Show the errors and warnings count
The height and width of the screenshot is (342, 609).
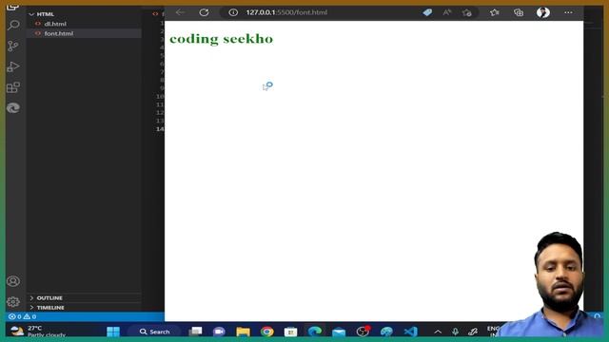[23, 316]
